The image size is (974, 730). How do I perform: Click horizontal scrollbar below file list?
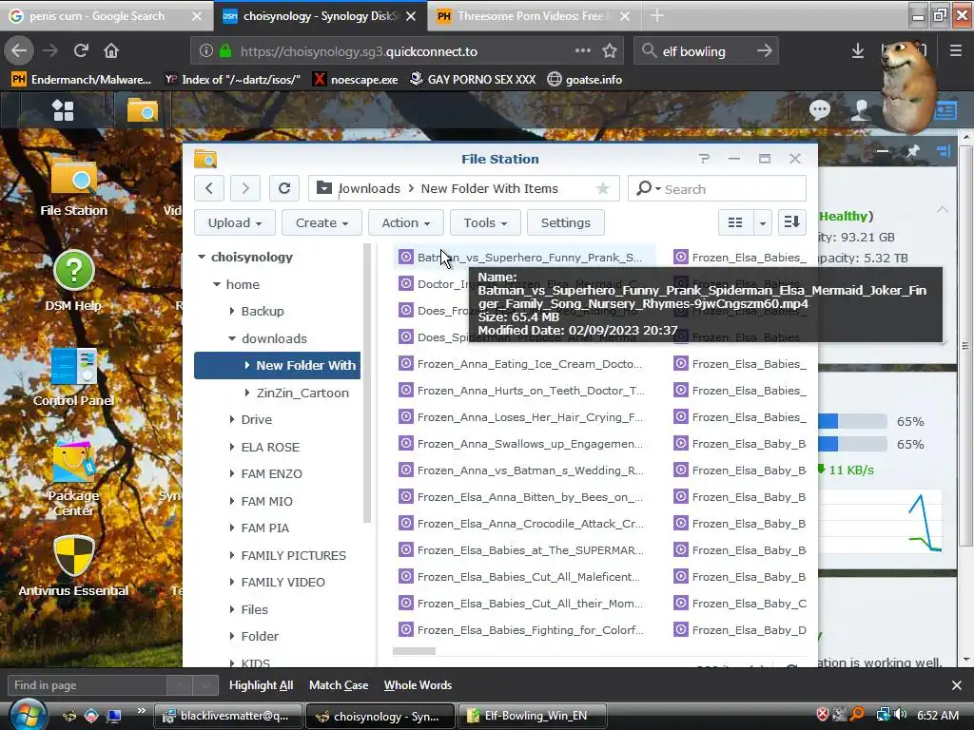coord(415,651)
